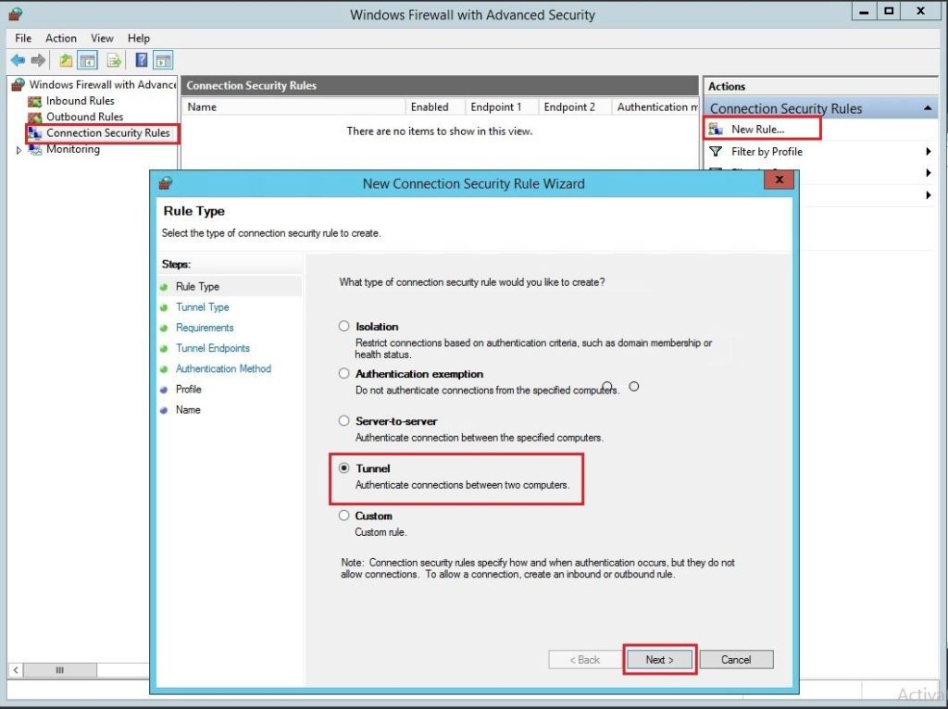The height and width of the screenshot is (709, 948).
Task: Click the New Rule icon in Actions
Action: (716, 129)
